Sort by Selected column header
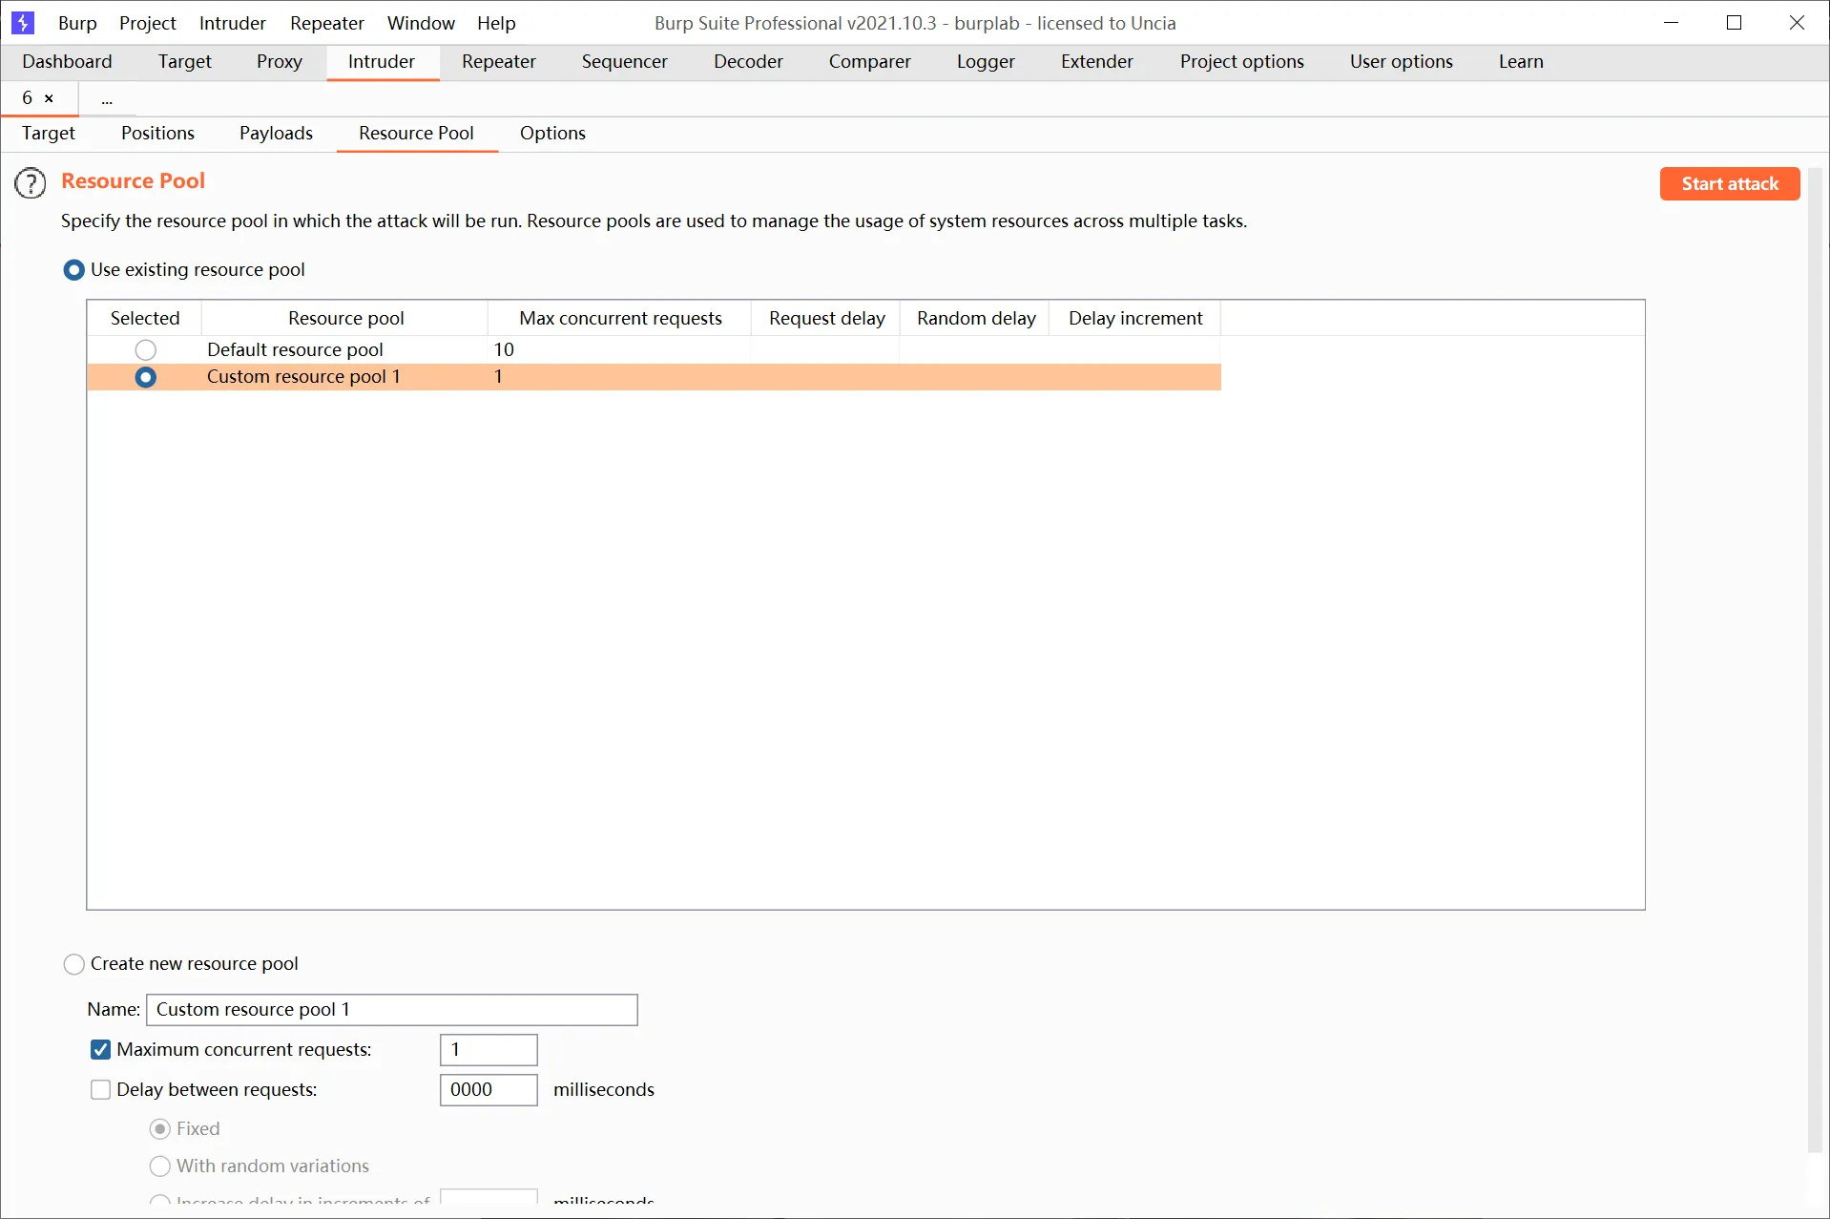1830x1219 pixels. click(145, 319)
